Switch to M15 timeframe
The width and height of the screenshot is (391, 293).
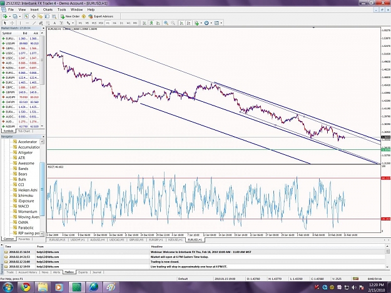pyautogui.click(x=94, y=23)
